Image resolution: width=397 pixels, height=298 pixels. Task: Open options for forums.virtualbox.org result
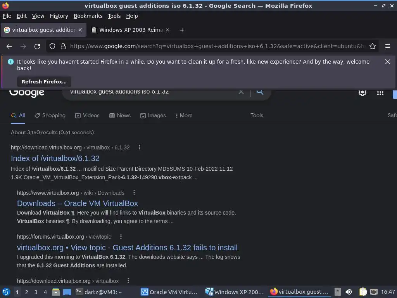121,237
